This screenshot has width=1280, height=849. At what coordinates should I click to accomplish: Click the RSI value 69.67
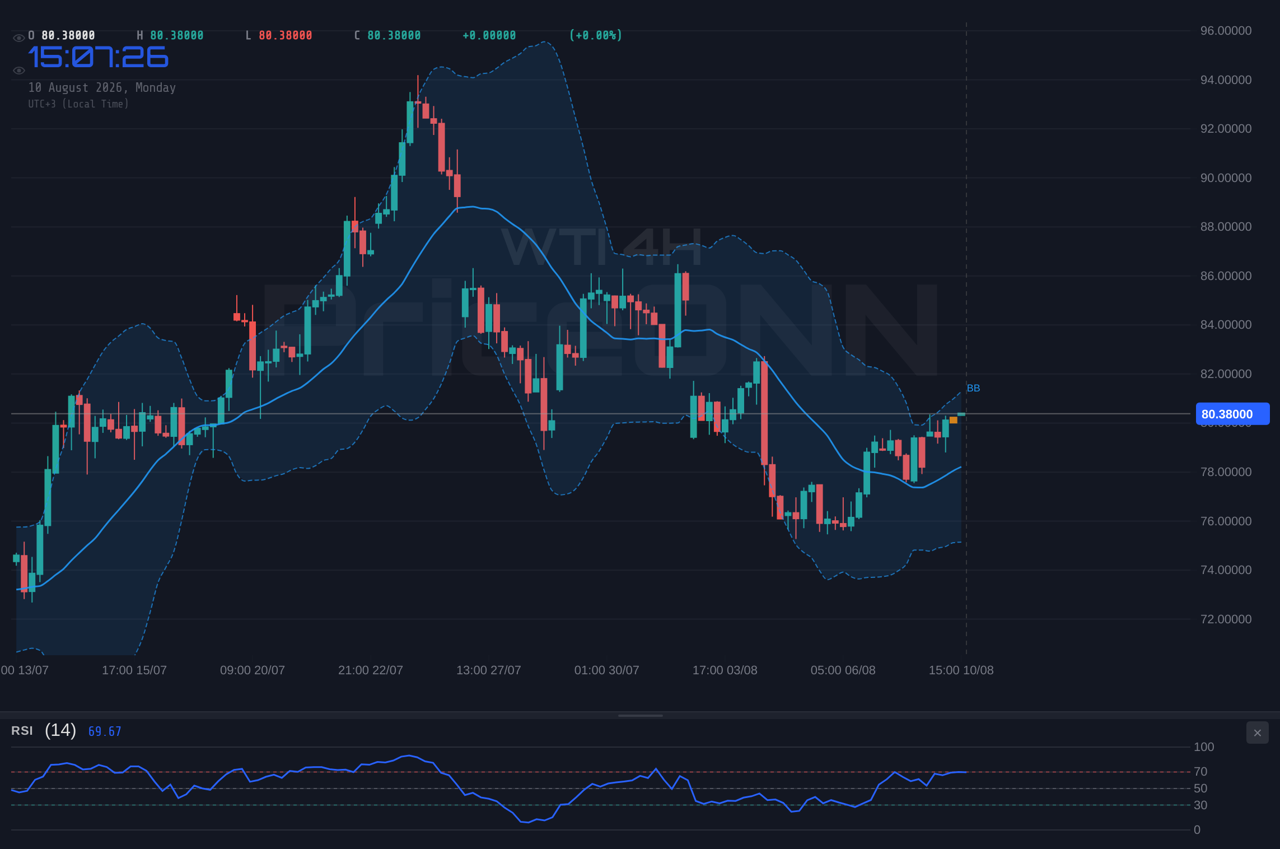(x=105, y=731)
